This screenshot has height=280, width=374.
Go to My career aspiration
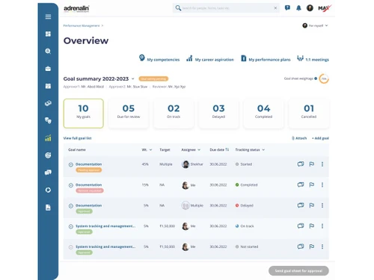click(x=210, y=59)
